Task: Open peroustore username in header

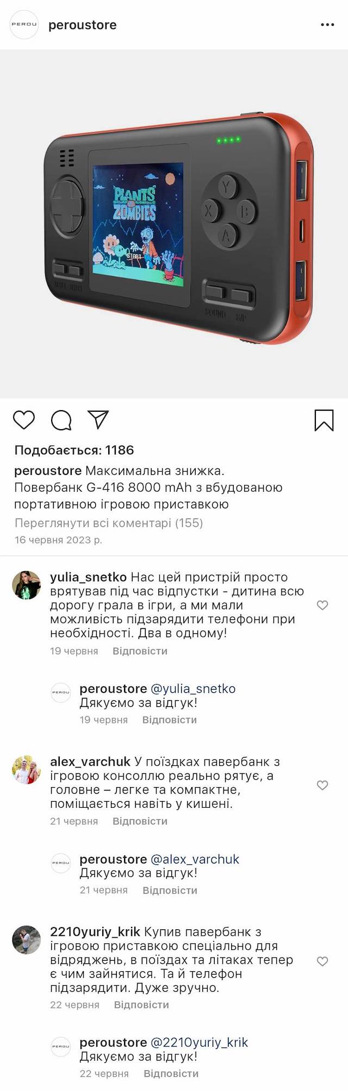Action: point(83,25)
